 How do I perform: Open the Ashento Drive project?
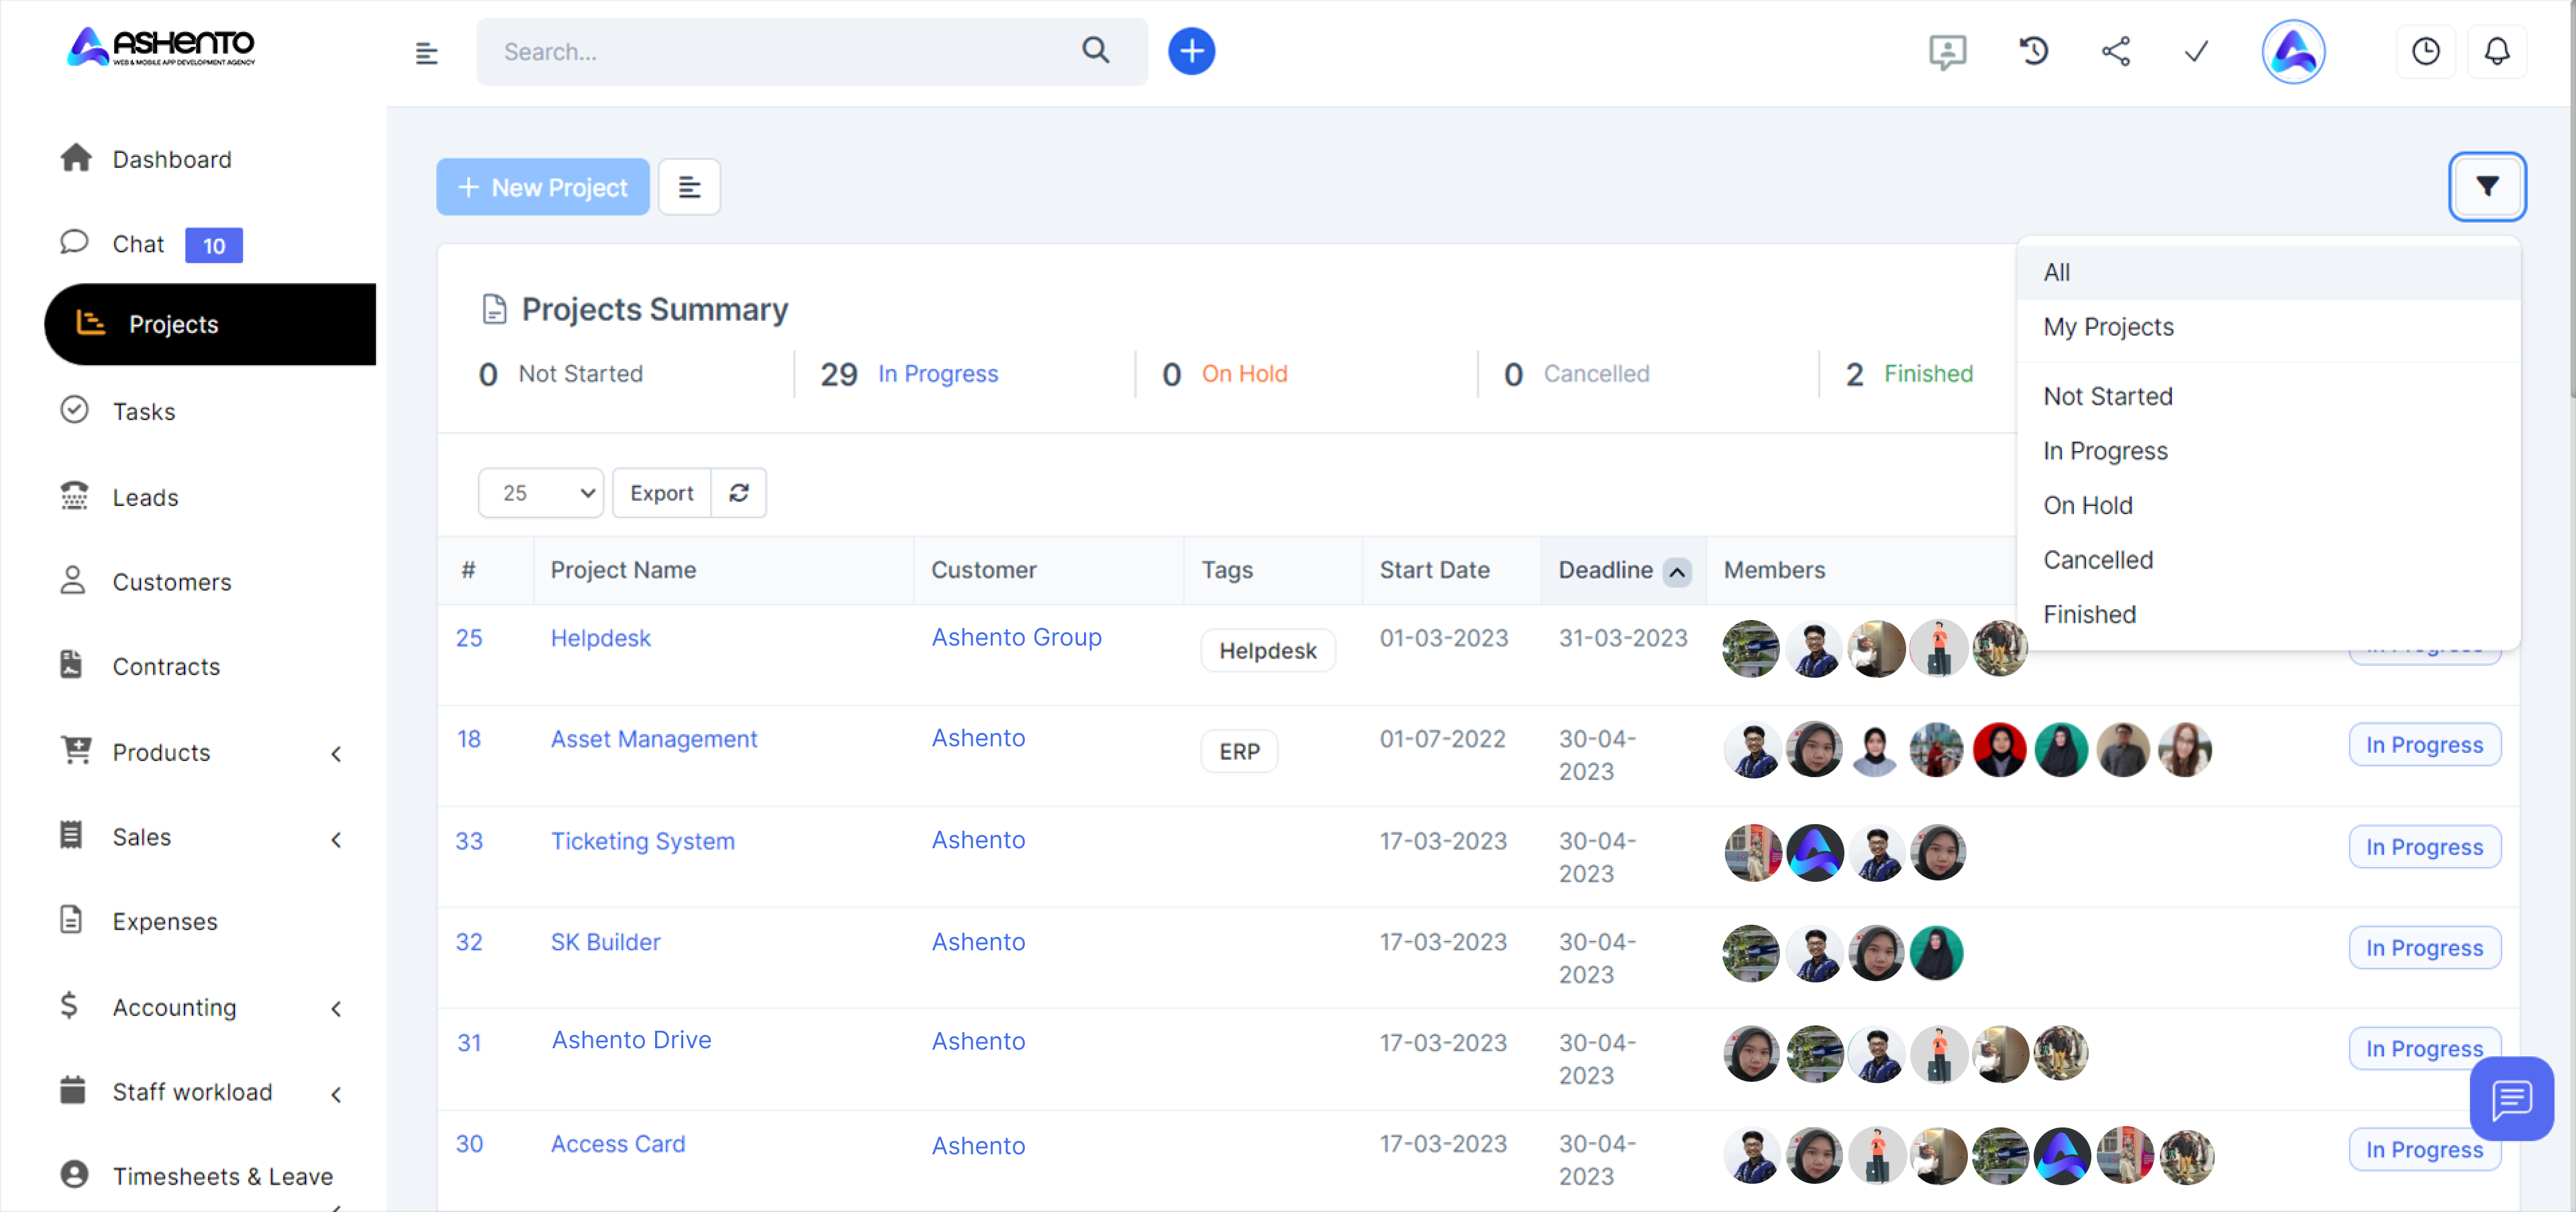[x=631, y=1040]
